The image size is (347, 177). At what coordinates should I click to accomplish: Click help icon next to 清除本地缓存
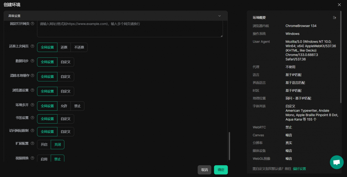(x=33, y=76)
